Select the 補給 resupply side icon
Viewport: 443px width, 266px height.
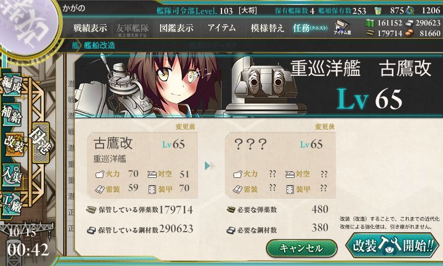click(x=12, y=114)
